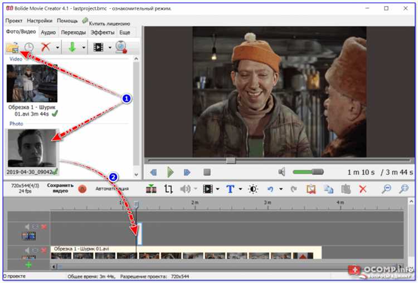Image resolution: width=418 pixels, height=283 pixels.
Task: Click the red X in the library toolbar
Action: 46,47
